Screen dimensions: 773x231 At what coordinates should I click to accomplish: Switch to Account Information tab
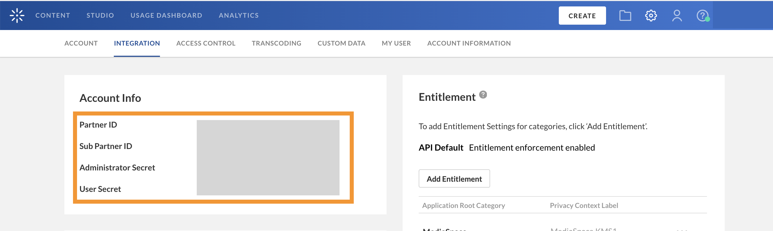(x=469, y=43)
